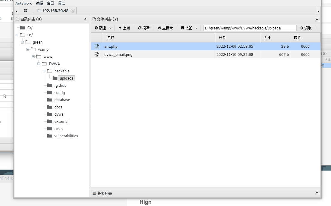331x206 pixels.
Task: Click the dvwa_email.png image file icon
Action: [x=97, y=55]
